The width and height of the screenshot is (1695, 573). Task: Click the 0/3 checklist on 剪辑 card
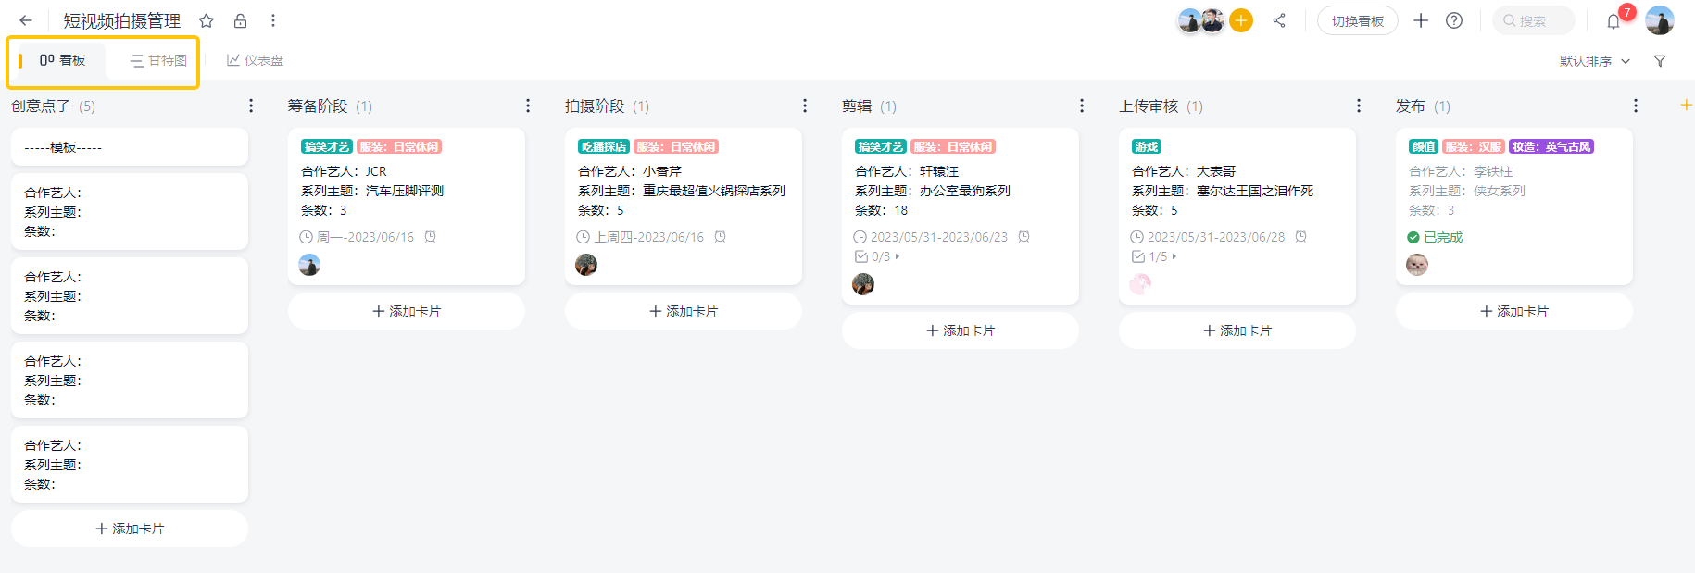877,256
